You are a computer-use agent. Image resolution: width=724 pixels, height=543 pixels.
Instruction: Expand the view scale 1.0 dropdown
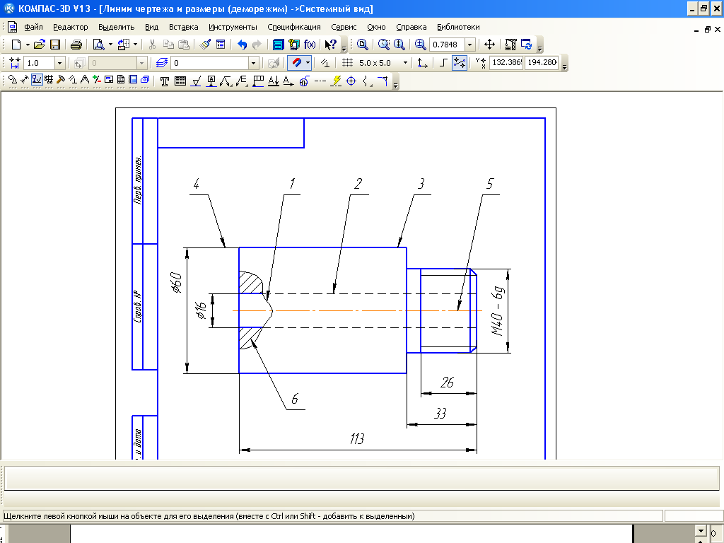[59, 63]
